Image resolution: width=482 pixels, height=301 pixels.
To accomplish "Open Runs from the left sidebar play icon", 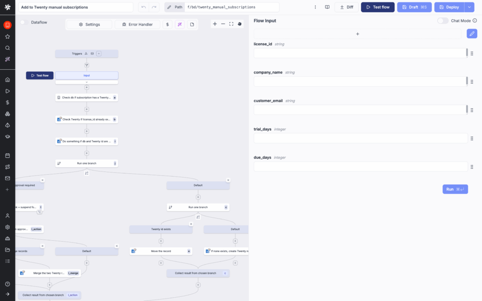I will pyautogui.click(x=7, y=90).
